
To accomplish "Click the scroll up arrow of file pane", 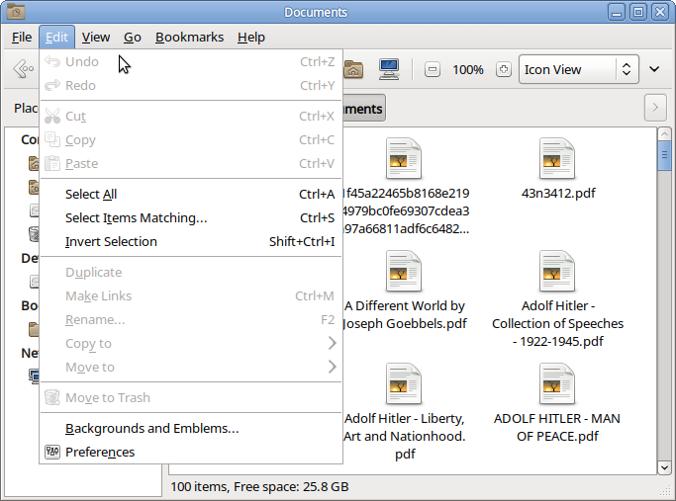I will pyautogui.click(x=664, y=133).
